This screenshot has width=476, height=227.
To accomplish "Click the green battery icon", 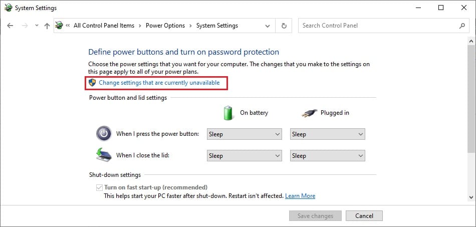I will pyautogui.click(x=228, y=113).
